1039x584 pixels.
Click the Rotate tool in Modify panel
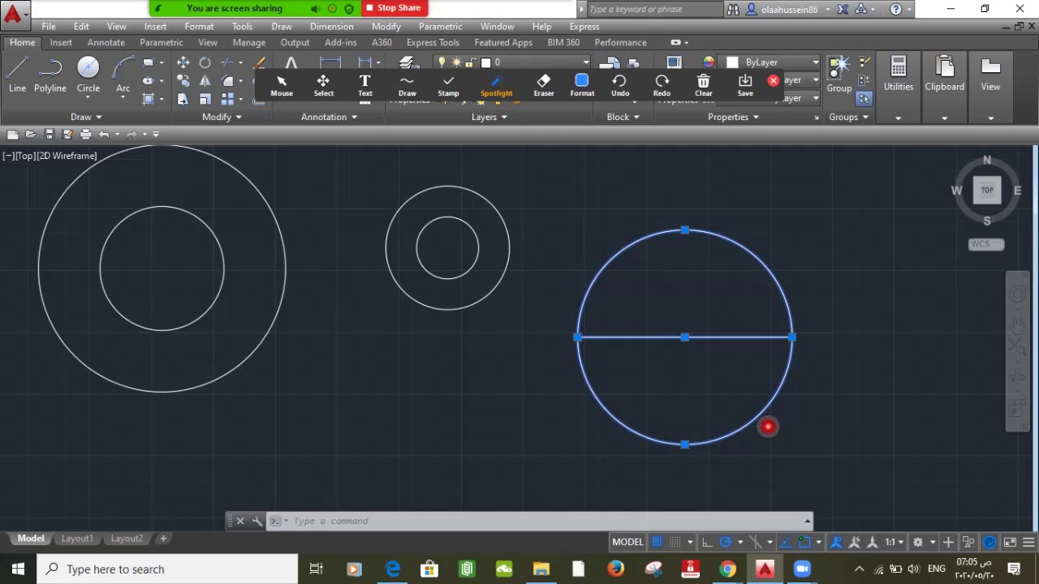(205, 62)
